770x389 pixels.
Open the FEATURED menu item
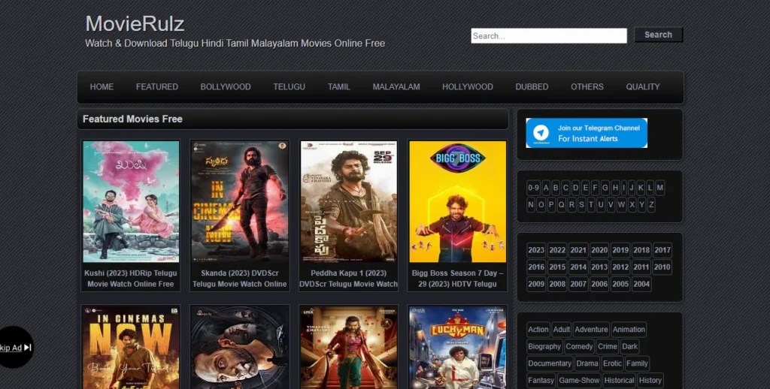click(x=156, y=87)
